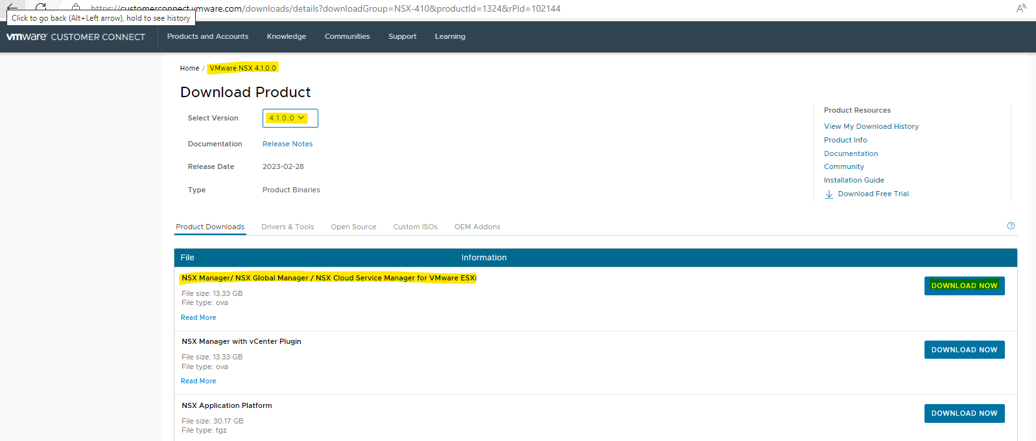Switch to Custom ISOs tab
The width and height of the screenshot is (1036, 441).
pyautogui.click(x=416, y=227)
